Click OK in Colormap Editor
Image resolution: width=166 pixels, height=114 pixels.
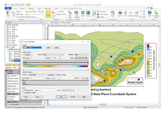[61, 97]
